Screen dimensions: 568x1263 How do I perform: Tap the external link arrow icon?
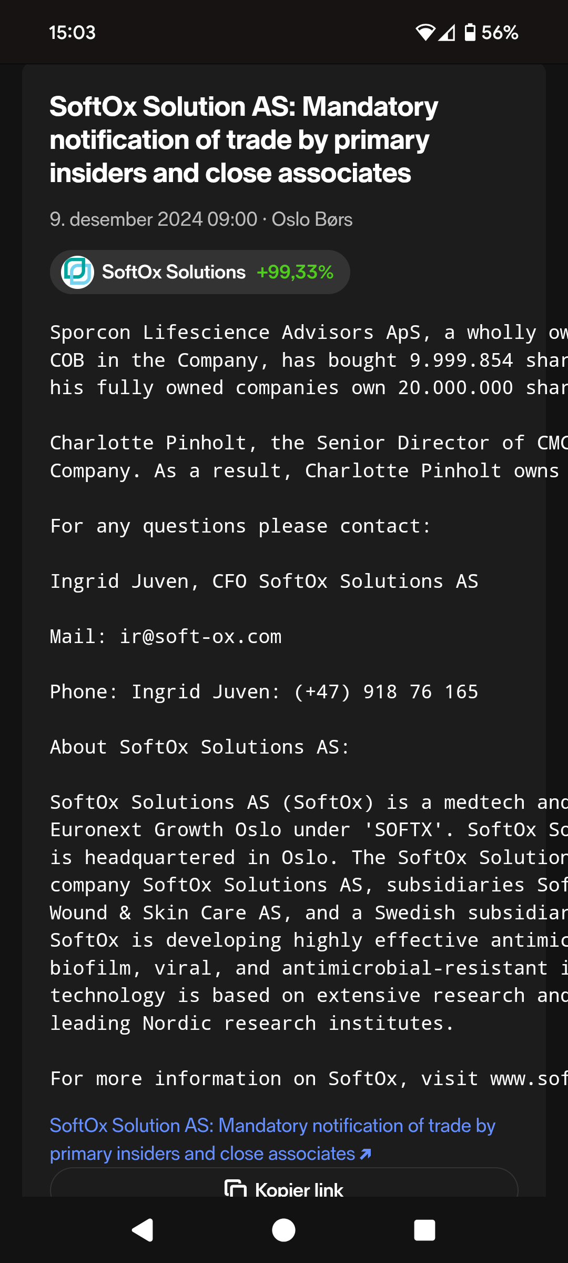click(366, 1154)
